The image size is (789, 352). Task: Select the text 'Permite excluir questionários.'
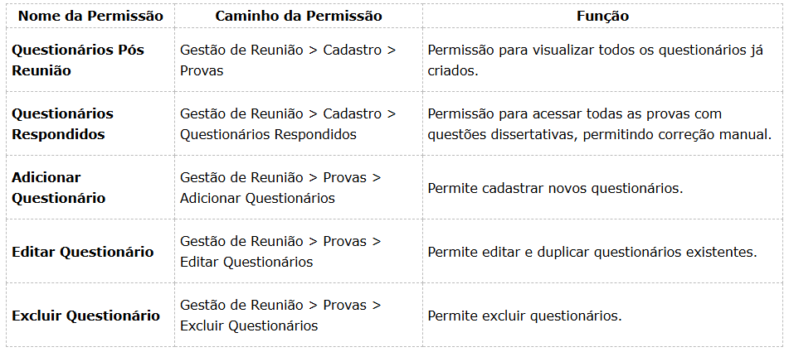(x=524, y=316)
